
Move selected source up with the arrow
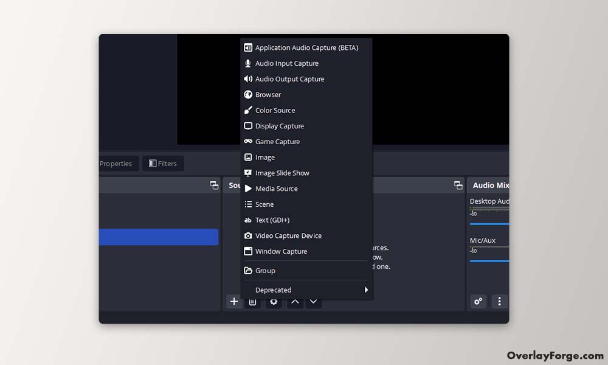[294, 301]
